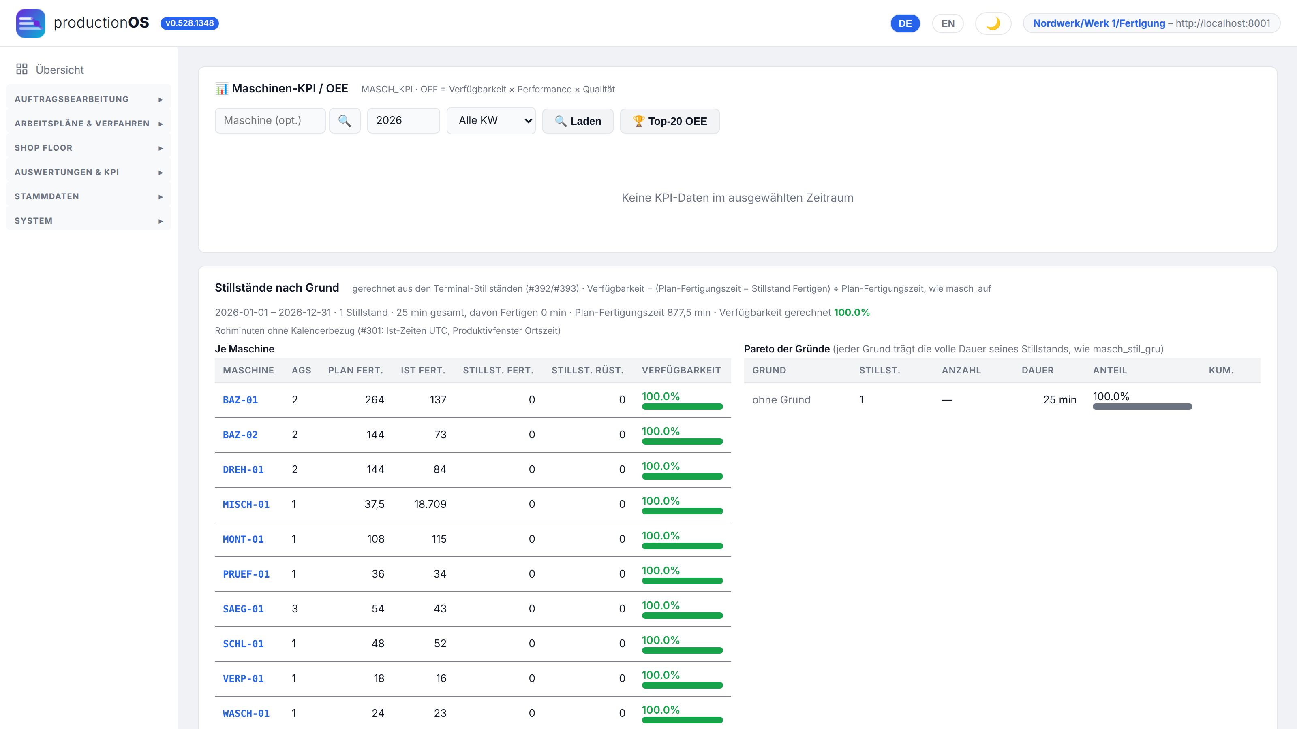Open machine BAZ-01 link
The width and height of the screenshot is (1297, 729).
tap(240, 400)
